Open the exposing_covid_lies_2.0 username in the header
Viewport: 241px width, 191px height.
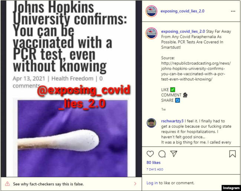click(x=182, y=11)
